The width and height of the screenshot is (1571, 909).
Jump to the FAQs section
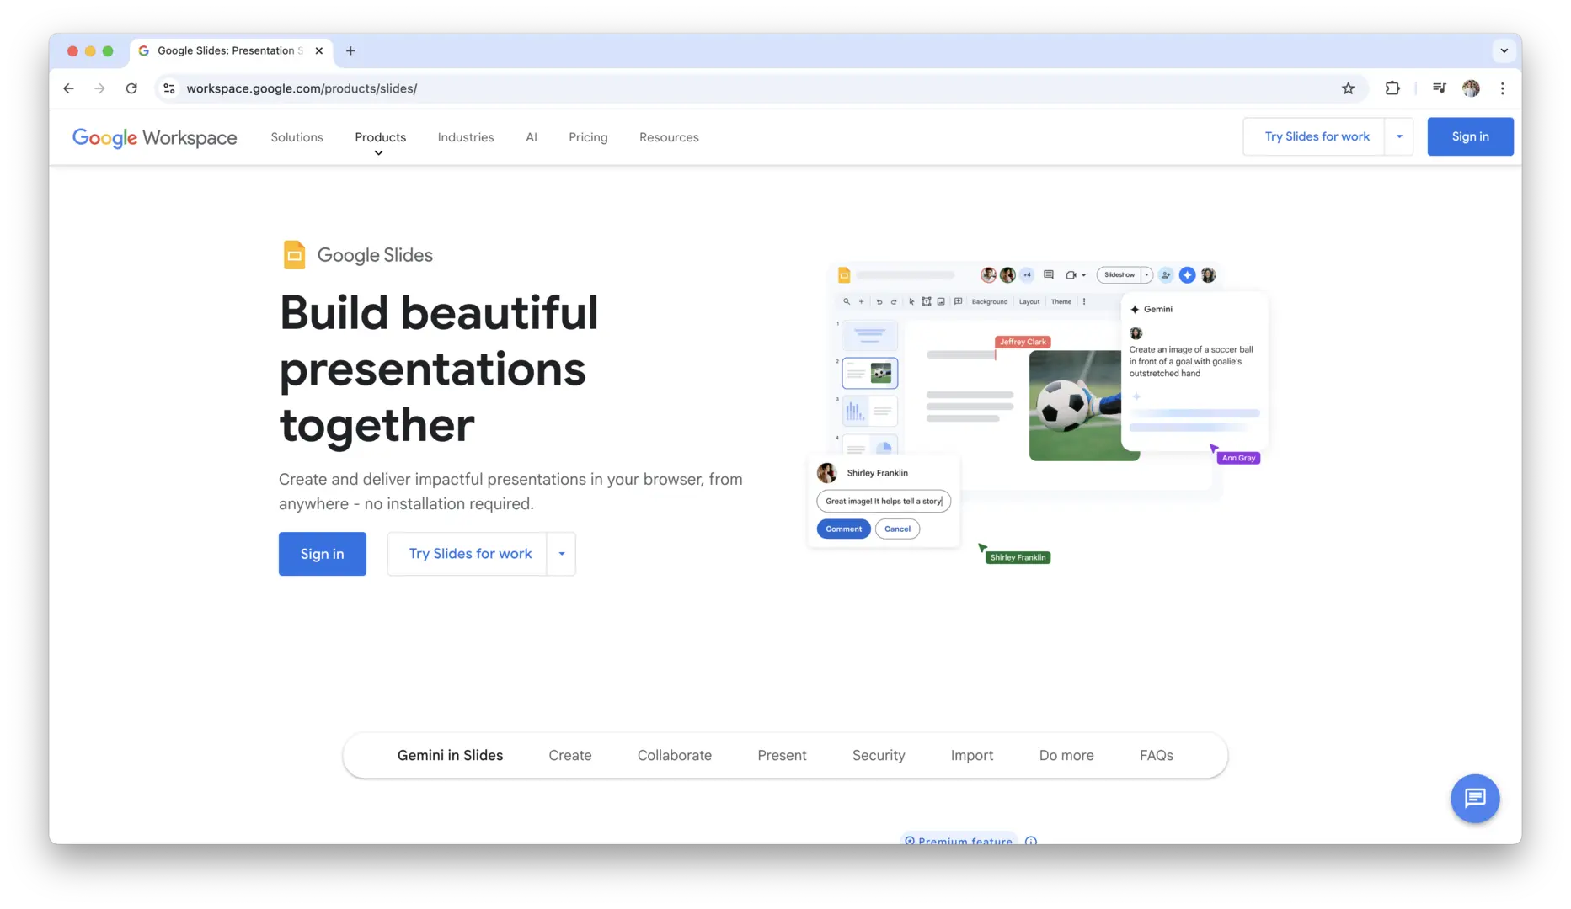1157,755
